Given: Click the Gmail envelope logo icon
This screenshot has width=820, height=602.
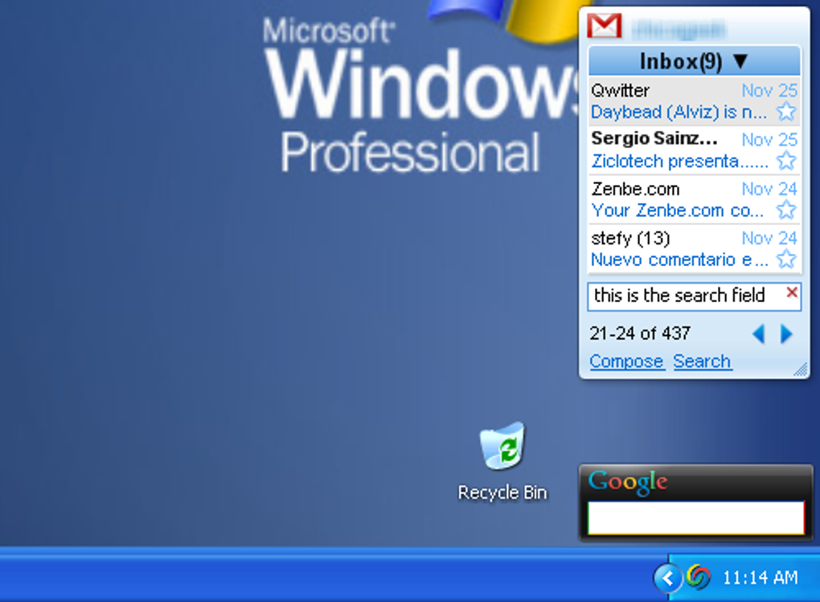Looking at the screenshot, I should pos(604,26).
